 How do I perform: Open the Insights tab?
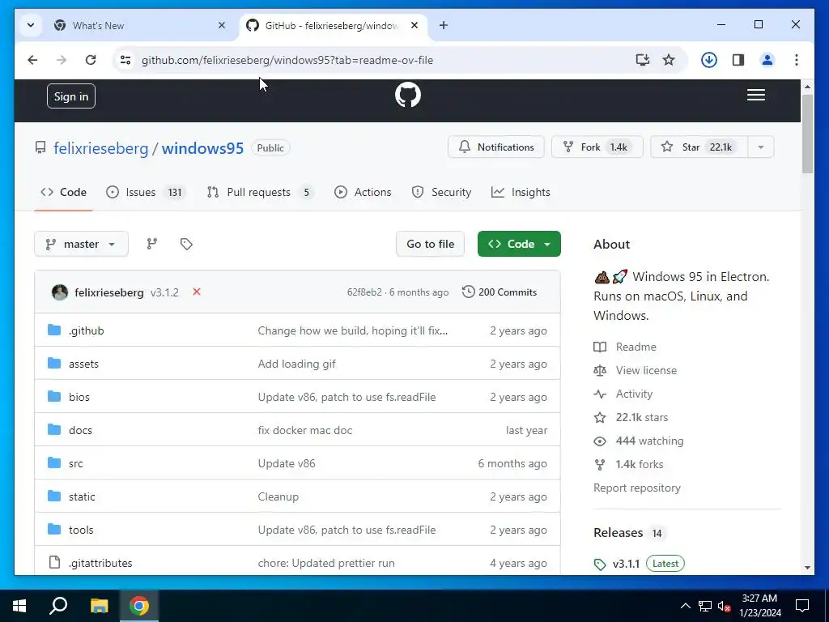[521, 192]
